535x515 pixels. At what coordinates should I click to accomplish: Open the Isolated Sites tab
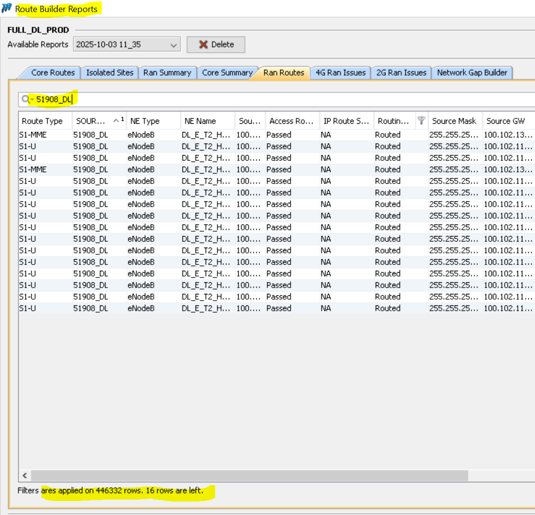click(x=110, y=73)
